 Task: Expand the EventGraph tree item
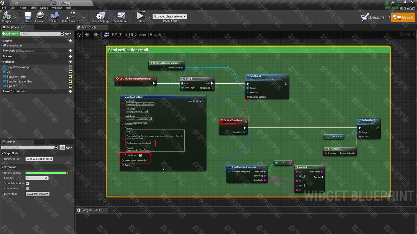click(x=2, y=45)
